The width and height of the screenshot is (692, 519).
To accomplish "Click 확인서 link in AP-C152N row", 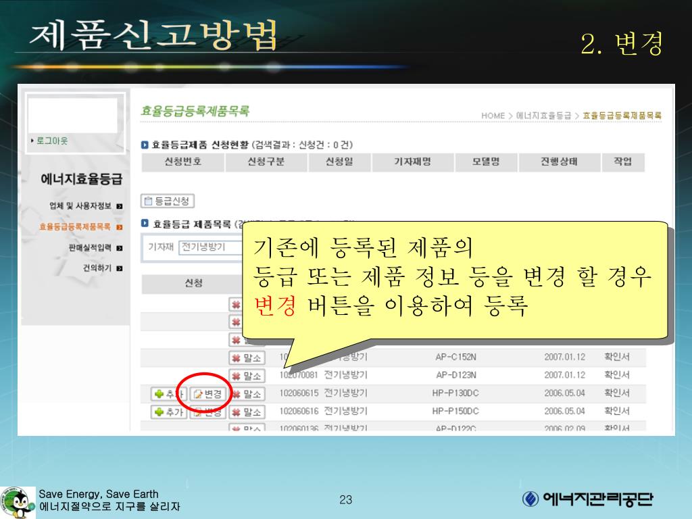I will pyautogui.click(x=617, y=357).
